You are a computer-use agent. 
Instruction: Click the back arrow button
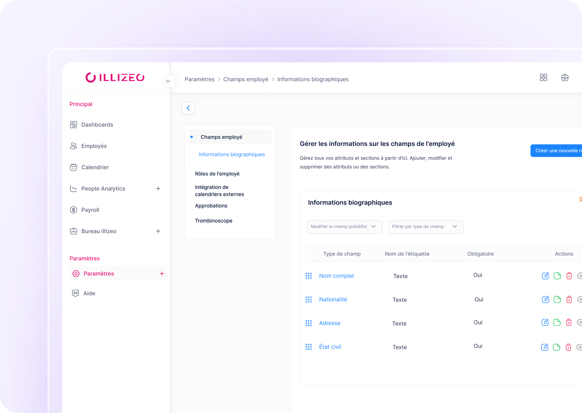point(188,108)
